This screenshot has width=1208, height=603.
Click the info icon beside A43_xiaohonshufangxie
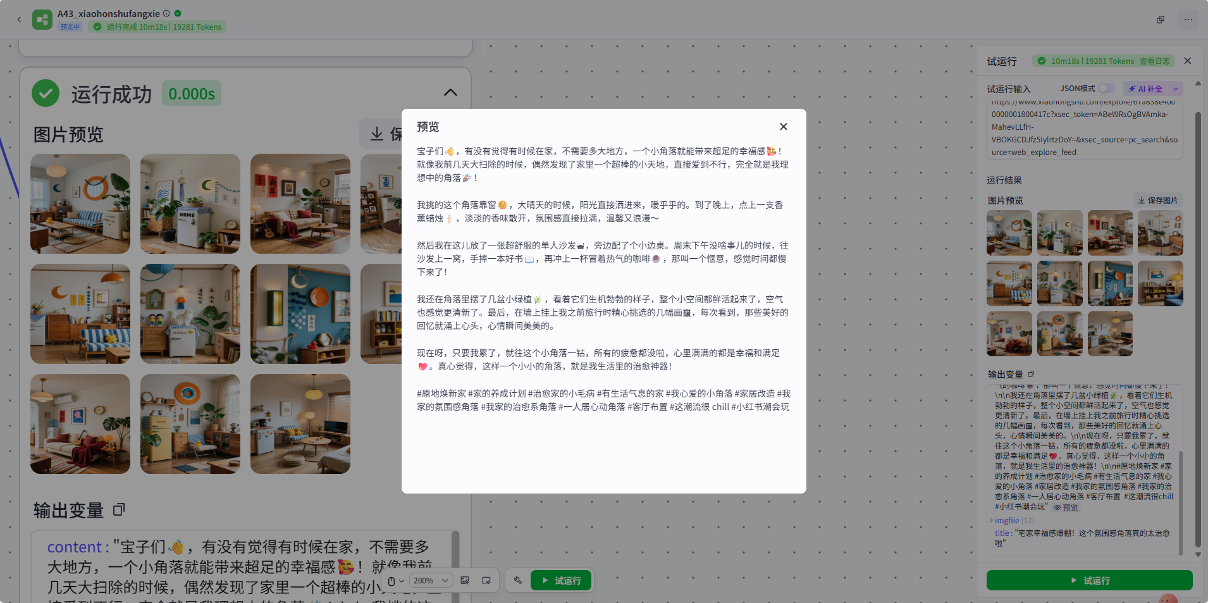pyautogui.click(x=166, y=13)
